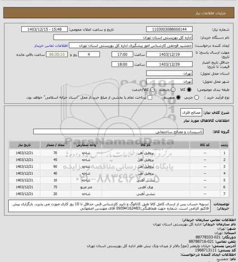Screen dimensions: 238x262
Task: Click the remaining time counter 00:35:10
Action: pyautogui.click(x=57, y=55)
